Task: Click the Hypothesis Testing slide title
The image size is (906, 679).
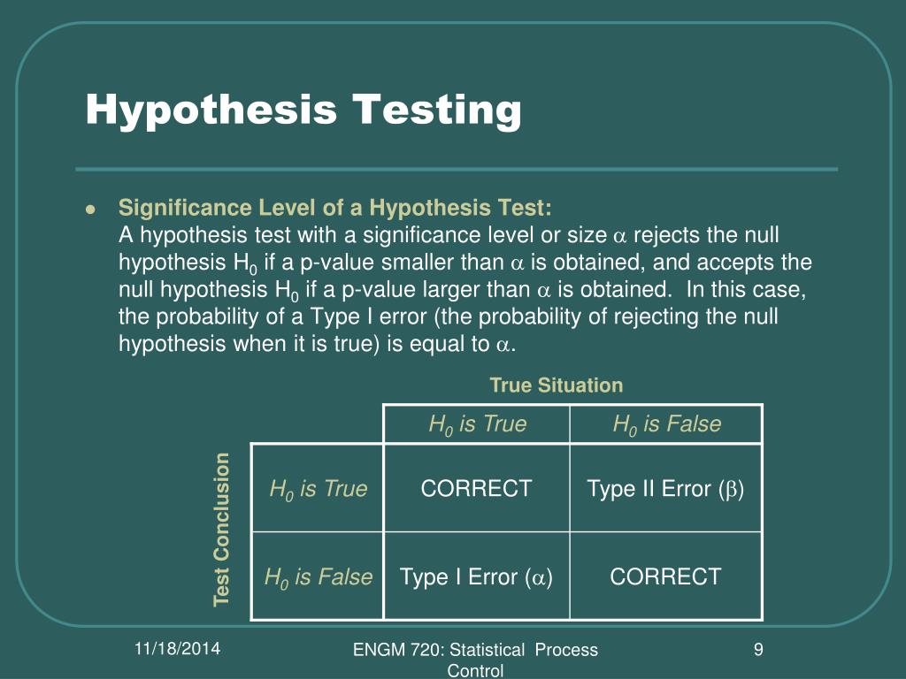Action: pyautogui.click(x=303, y=111)
